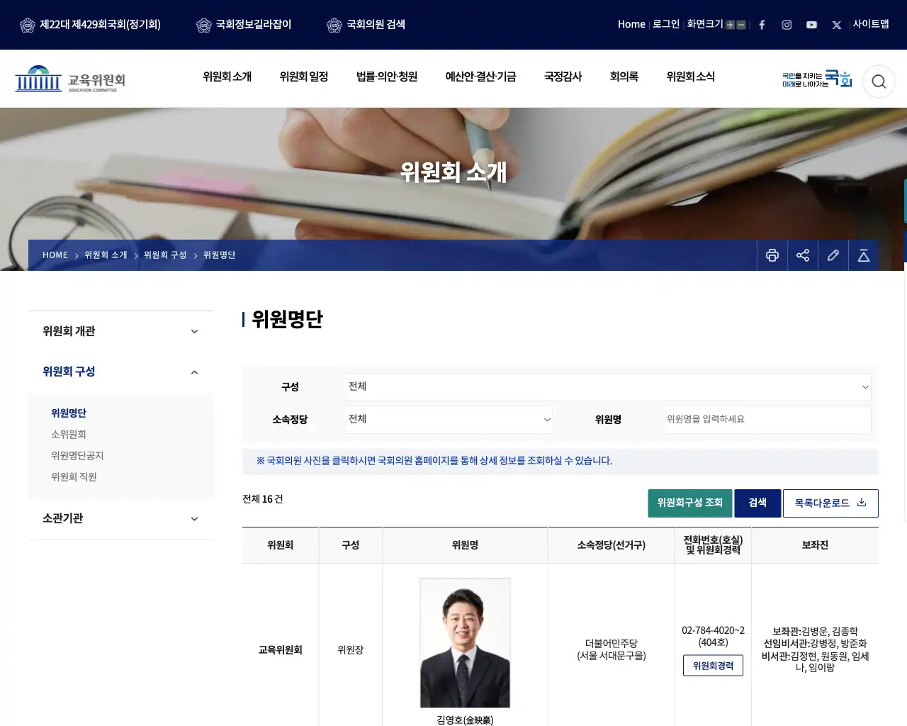Open site search magnifier icon
The width and height of the screenshot is (907, 726).
pos(879,82)
